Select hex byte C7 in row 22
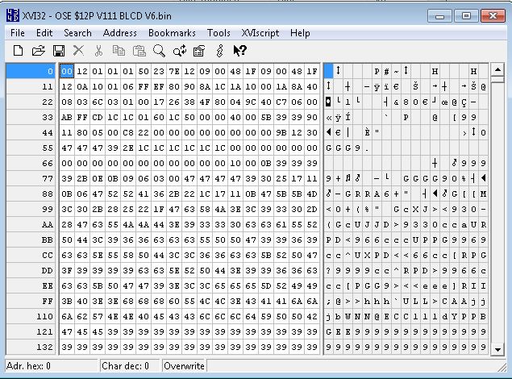Screen dimensions: 512x379 tap(281, 102)
